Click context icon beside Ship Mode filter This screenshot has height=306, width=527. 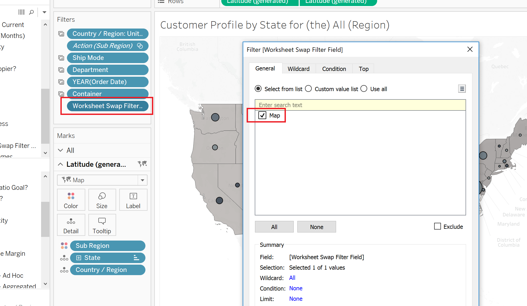coord(61,58)
